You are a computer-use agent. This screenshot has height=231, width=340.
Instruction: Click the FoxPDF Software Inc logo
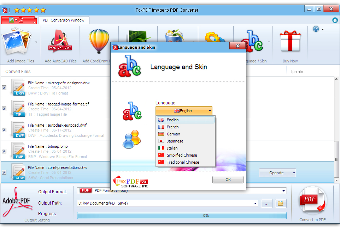click(130, 182)
